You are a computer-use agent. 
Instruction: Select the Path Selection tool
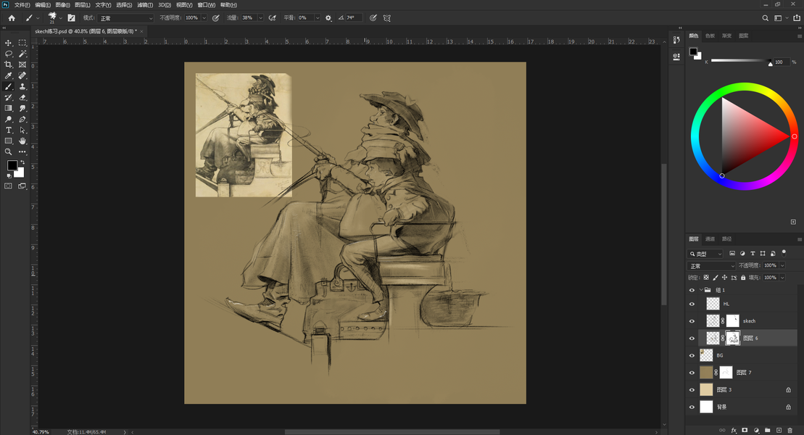tap(22, 130)
